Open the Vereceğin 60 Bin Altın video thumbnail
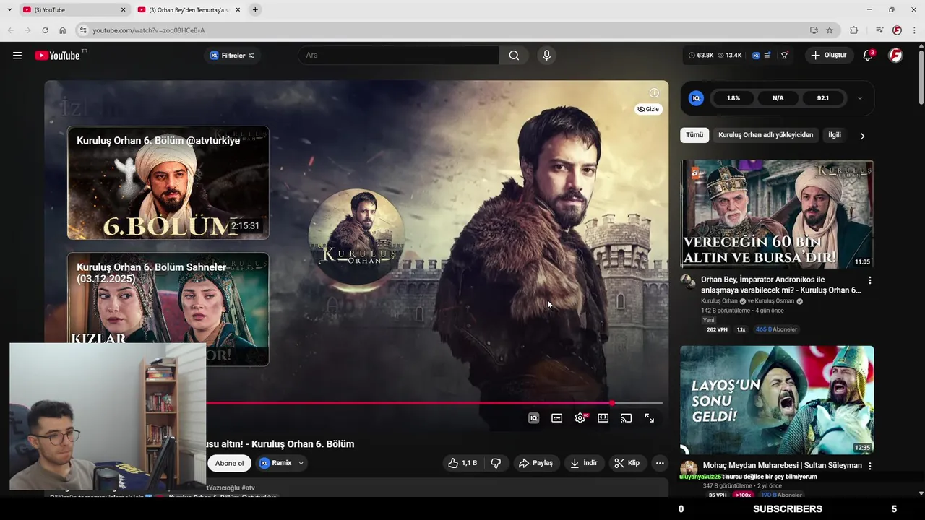This screenshot has height=520, width=925. click(x=777, y=214)
